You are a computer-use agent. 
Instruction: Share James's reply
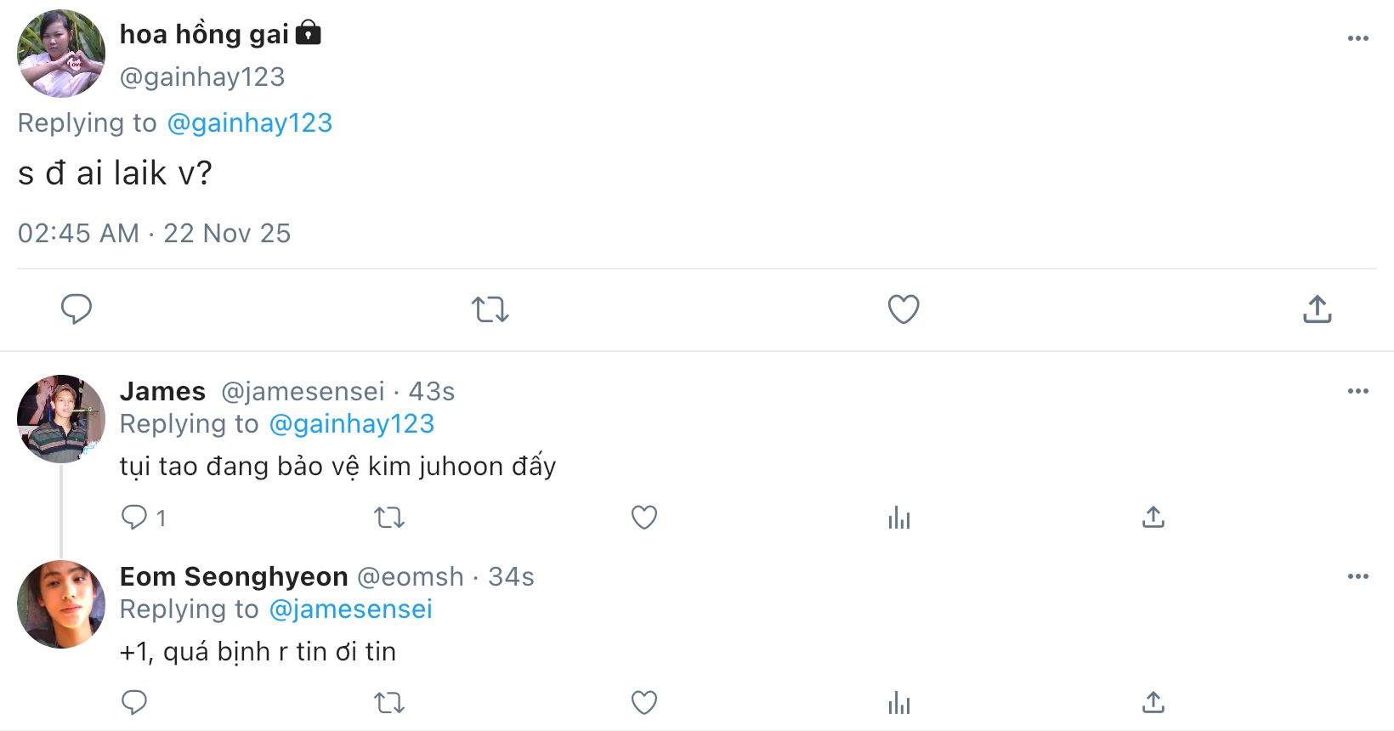[1153, 517]
